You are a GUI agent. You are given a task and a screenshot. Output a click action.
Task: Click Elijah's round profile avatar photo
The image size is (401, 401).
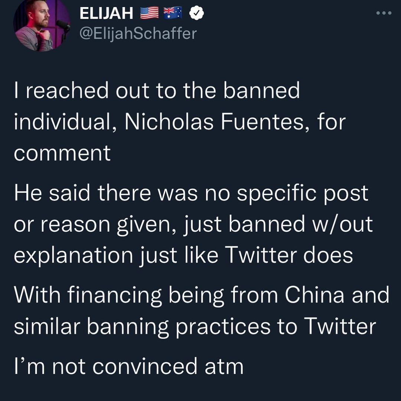pyautogui.click(x=42, y=25)
